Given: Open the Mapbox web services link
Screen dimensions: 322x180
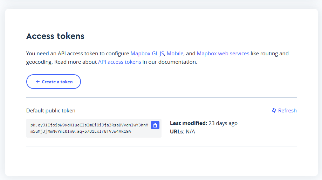Looking at the screenshot, I should (223, 54).
